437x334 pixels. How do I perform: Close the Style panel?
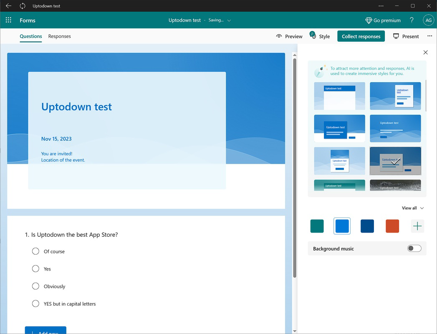point(425,53)
